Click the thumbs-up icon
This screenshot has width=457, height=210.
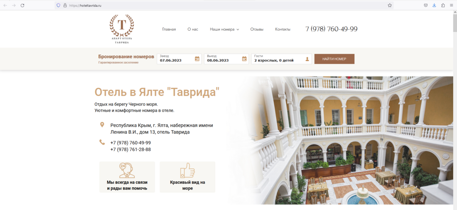tap(187, 170)
